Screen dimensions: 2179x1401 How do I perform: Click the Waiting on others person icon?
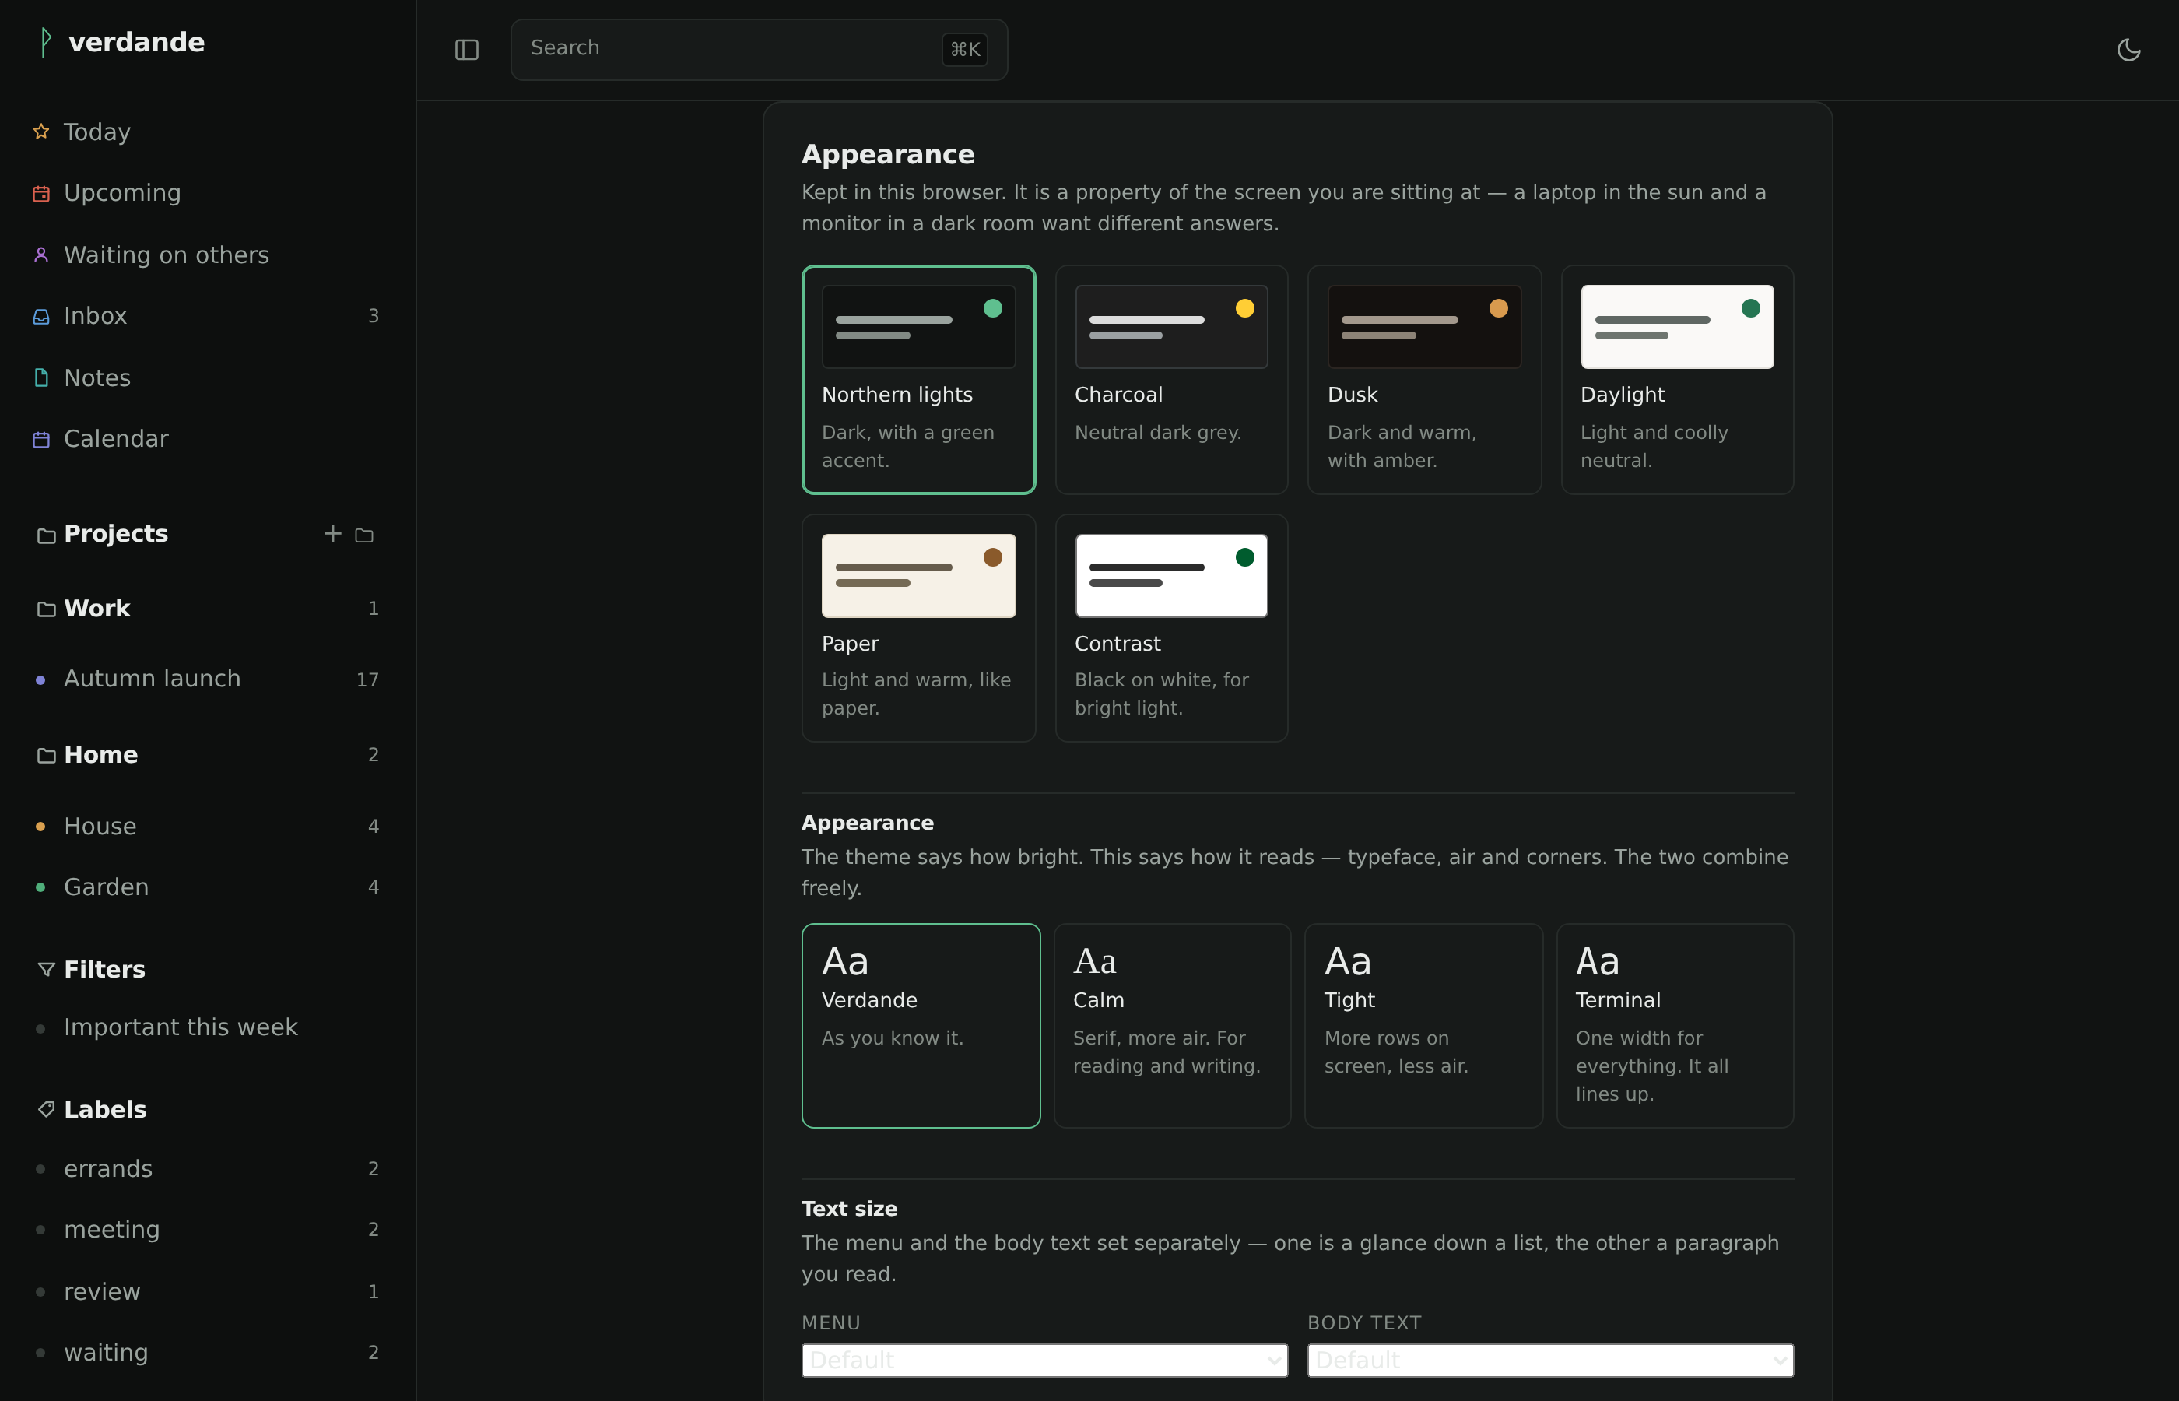(x=41, y=255)
